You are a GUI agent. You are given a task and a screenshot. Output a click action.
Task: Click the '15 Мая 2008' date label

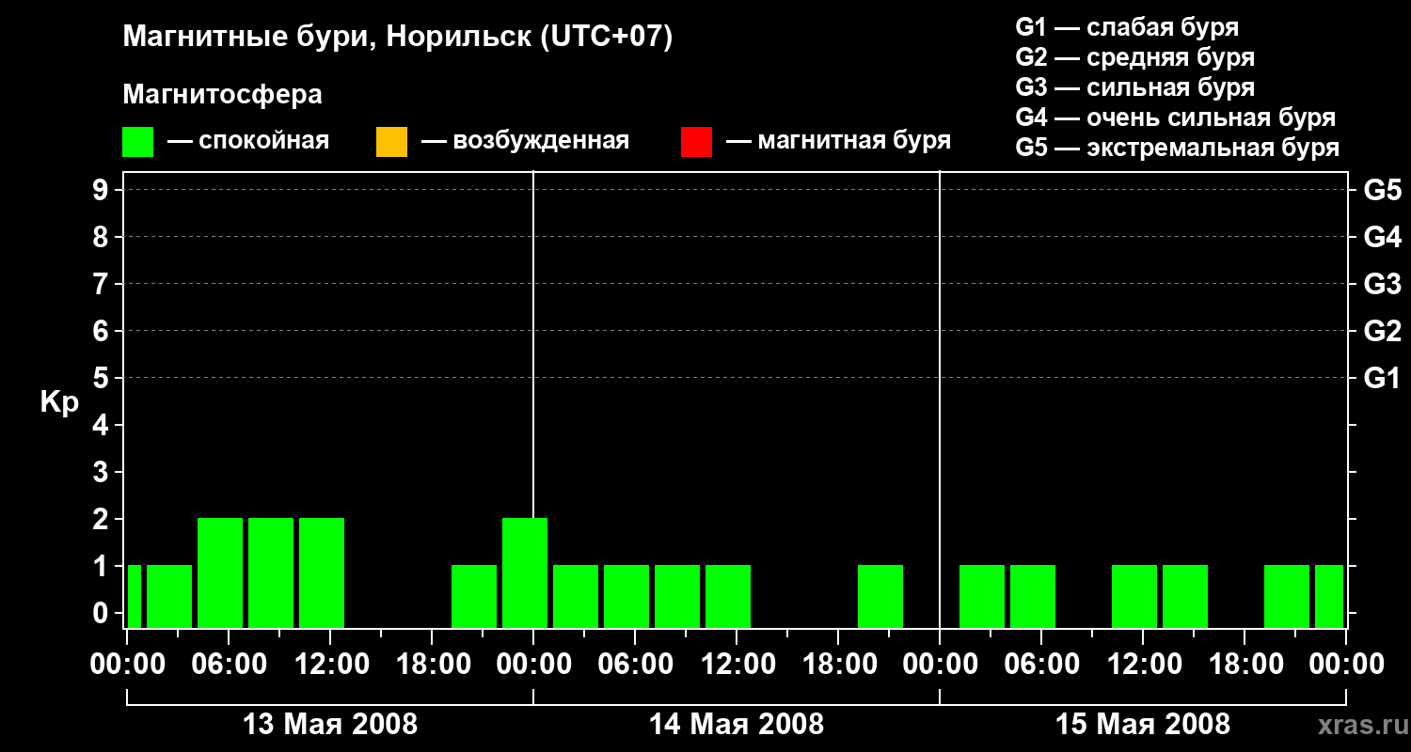[x=1143, y=725]
